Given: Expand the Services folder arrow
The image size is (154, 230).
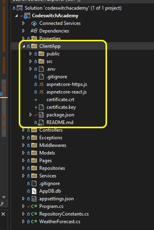Looking at the screenshot, I should click(23, 176).
